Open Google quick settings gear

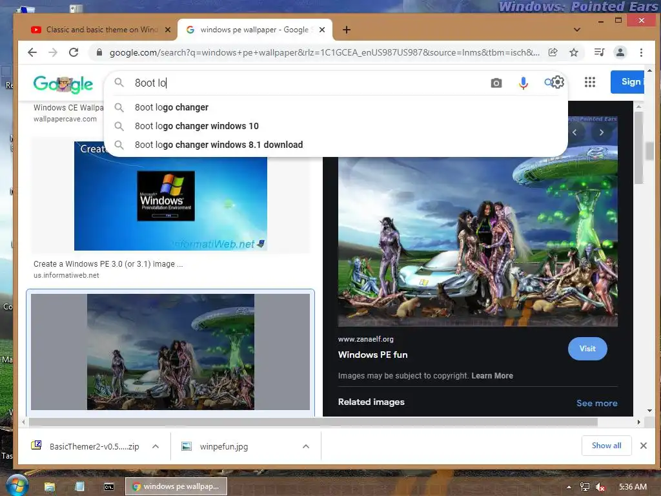point(558,82)
